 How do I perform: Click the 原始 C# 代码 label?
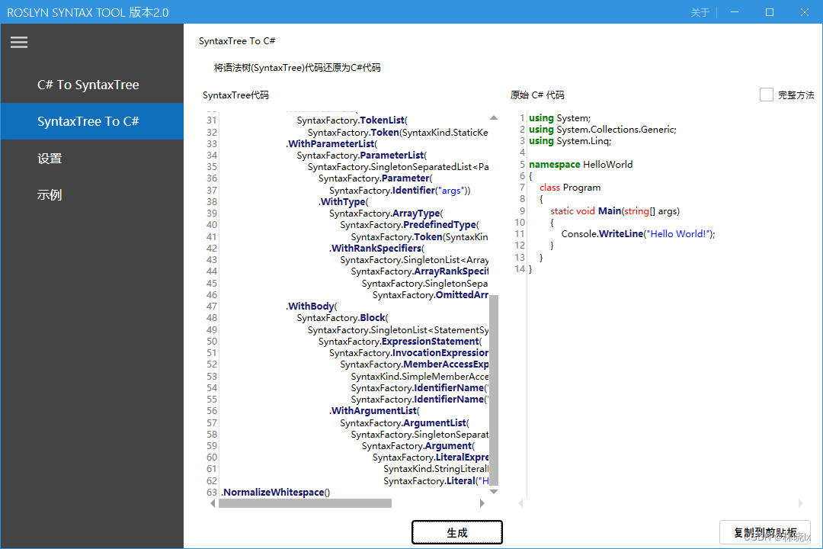(537, 95)
